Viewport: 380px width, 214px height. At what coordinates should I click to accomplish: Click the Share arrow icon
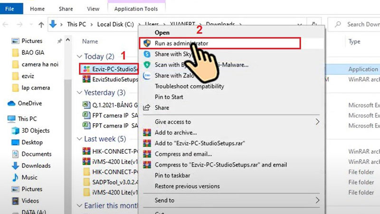coord(147,107)
